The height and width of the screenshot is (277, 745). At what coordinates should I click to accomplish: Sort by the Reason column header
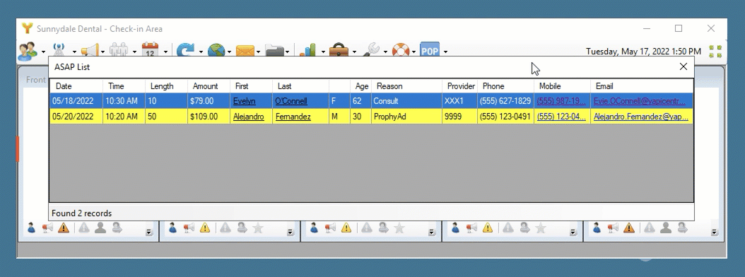[406, 86]
